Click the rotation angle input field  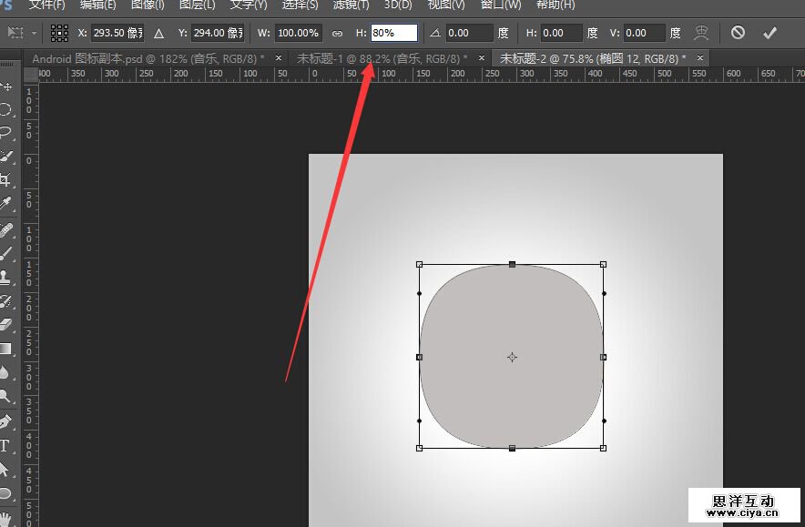[x=470, y=33]
